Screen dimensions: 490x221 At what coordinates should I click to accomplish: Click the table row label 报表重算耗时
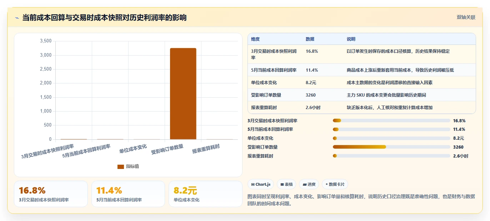(264, 108)
